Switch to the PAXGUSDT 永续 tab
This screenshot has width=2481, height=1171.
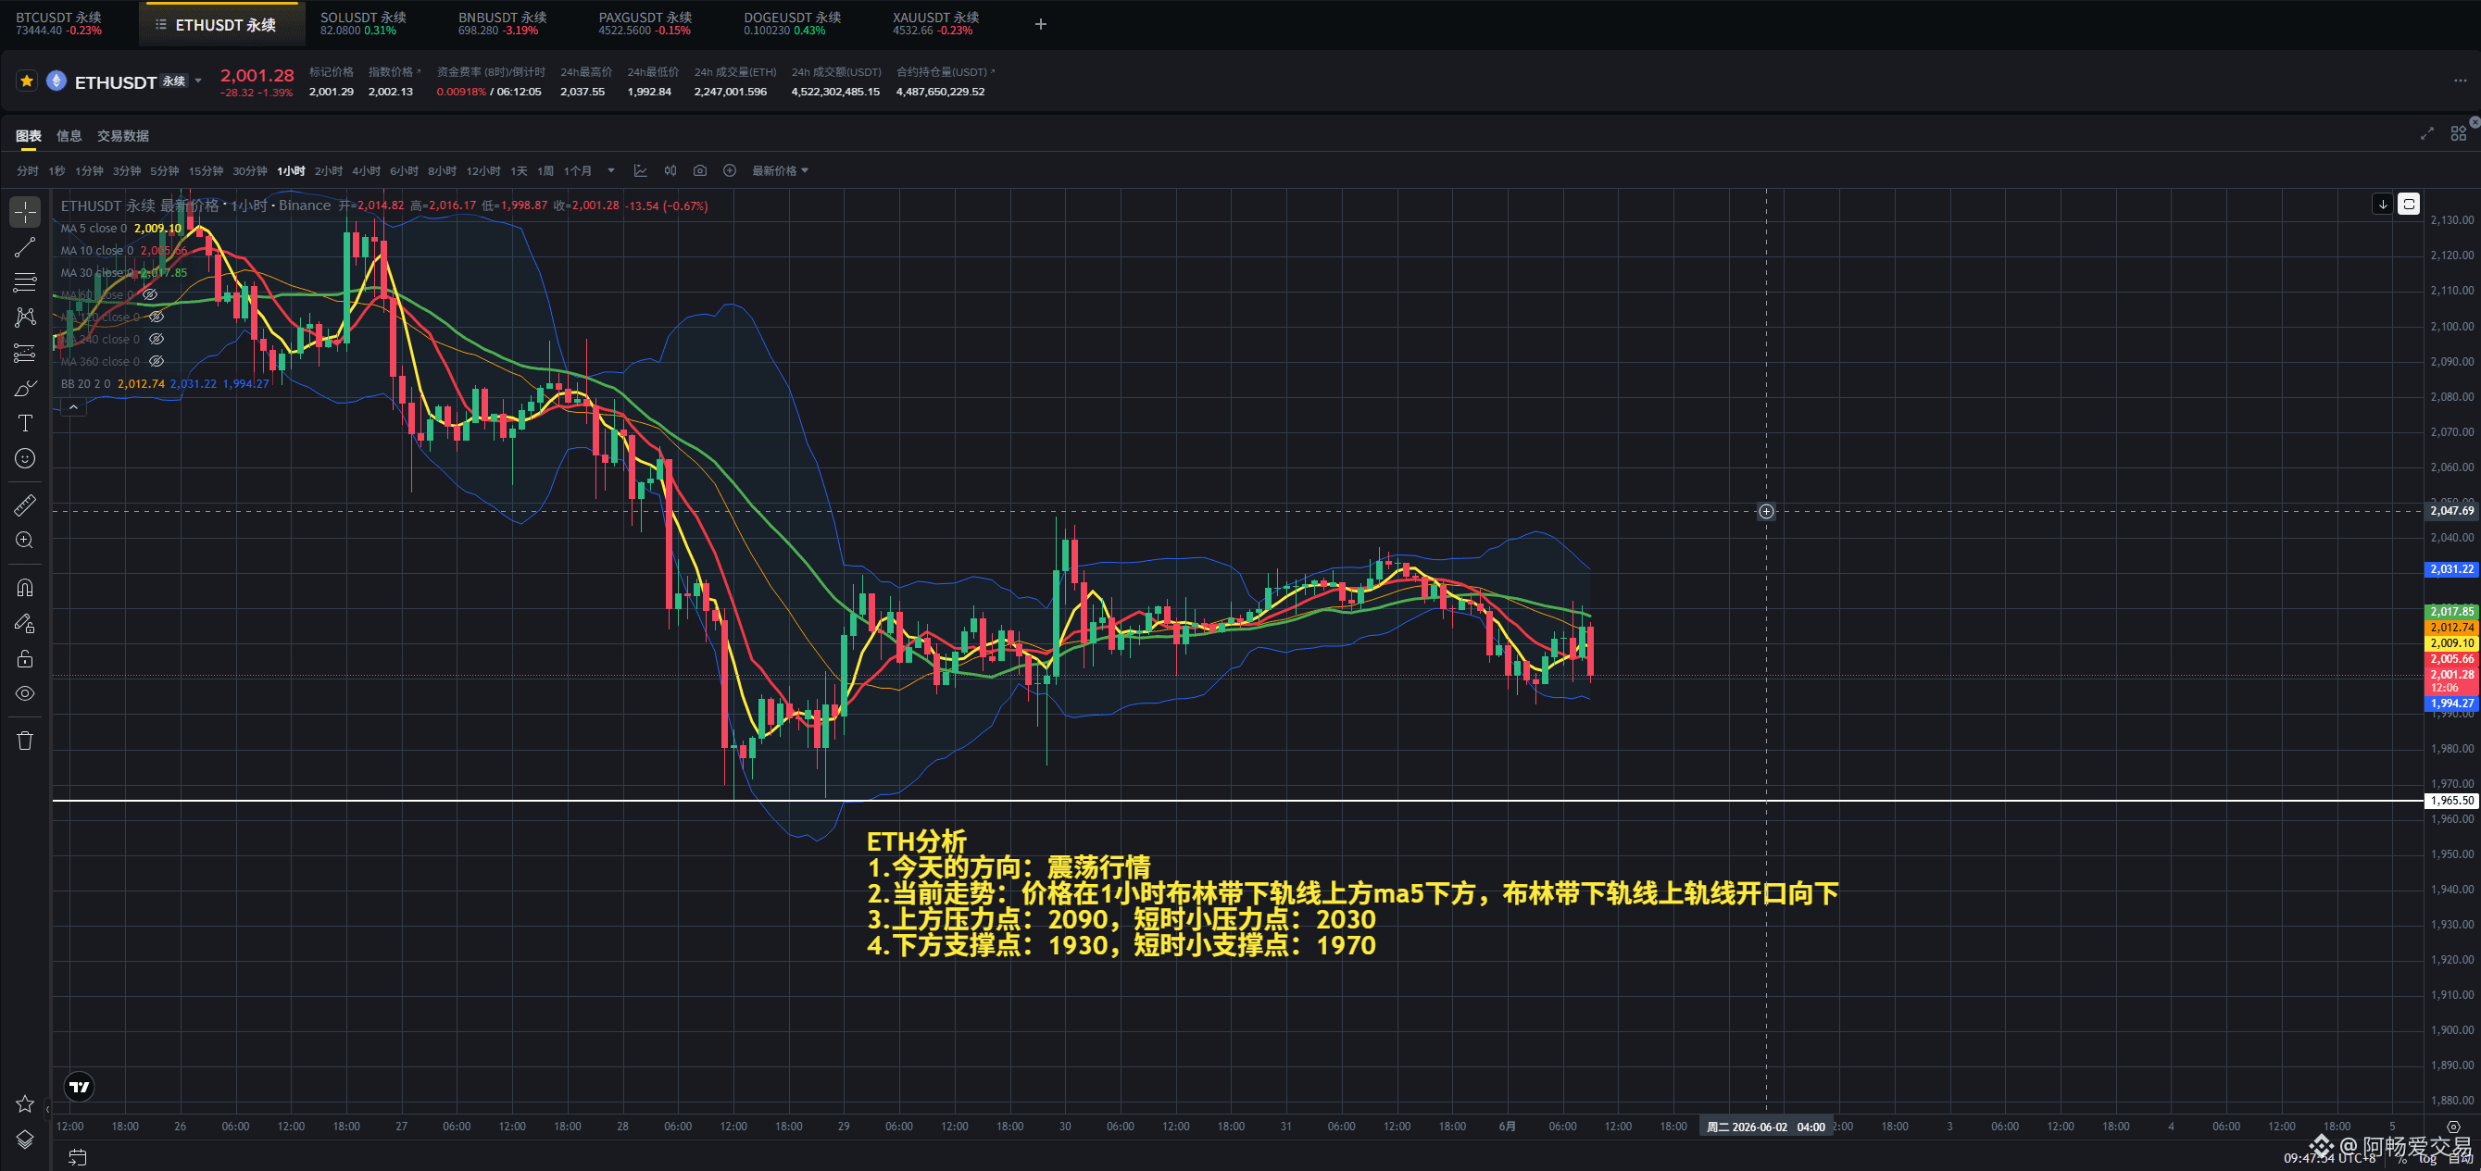[x=645, y=24]
